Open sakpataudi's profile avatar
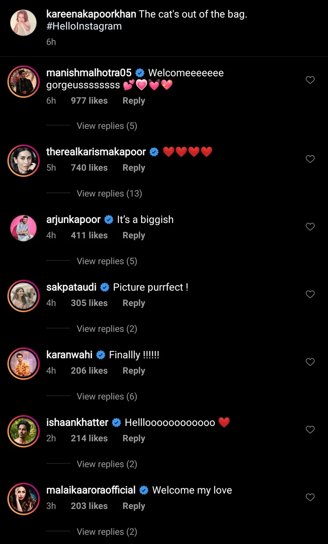This screenshot has height=544, width=328. (23, 295)
